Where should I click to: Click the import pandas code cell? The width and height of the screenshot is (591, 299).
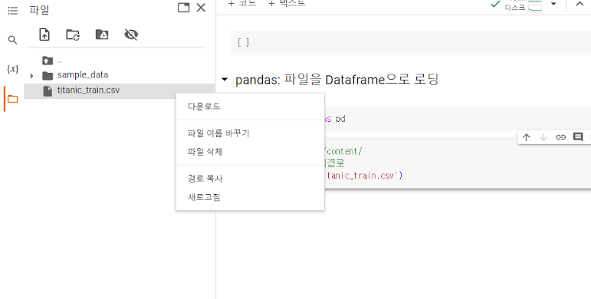click(x=457, y=119)
